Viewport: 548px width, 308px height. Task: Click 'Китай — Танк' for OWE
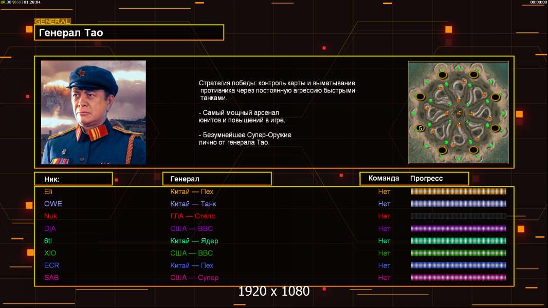click(193, 204)
